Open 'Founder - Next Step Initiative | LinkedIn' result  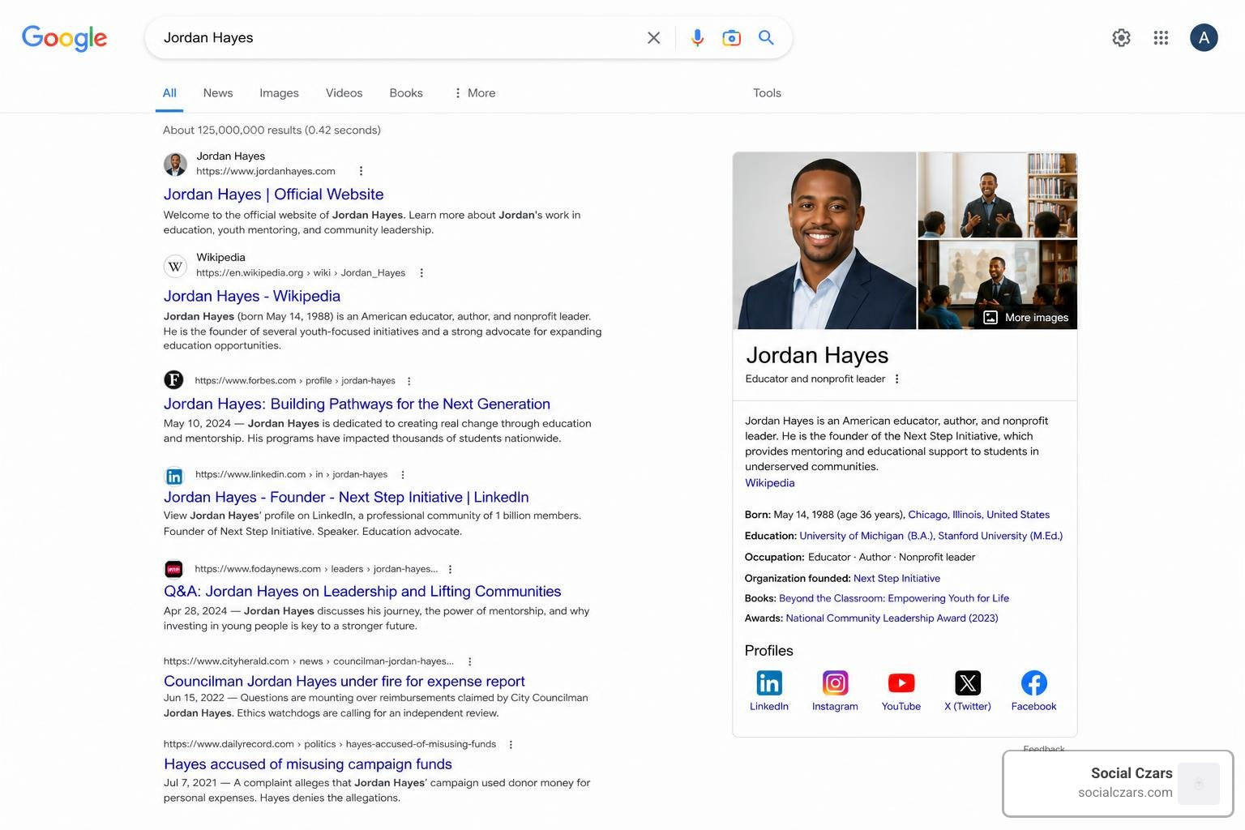point(346,497)
